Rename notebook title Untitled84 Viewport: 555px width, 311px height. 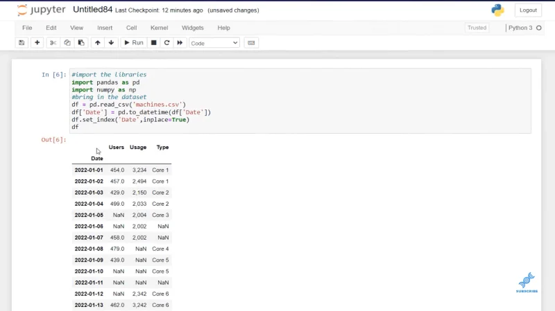tap(93, 10)
